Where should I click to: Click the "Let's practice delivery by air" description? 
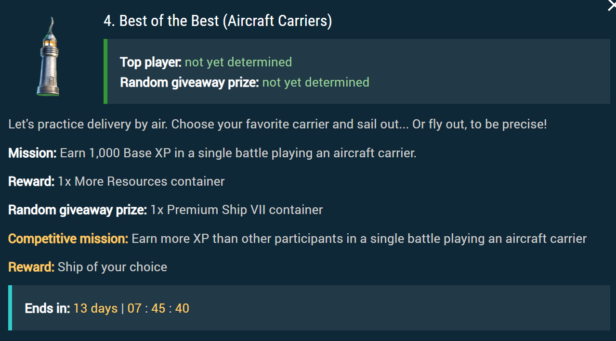pos(277,124)
